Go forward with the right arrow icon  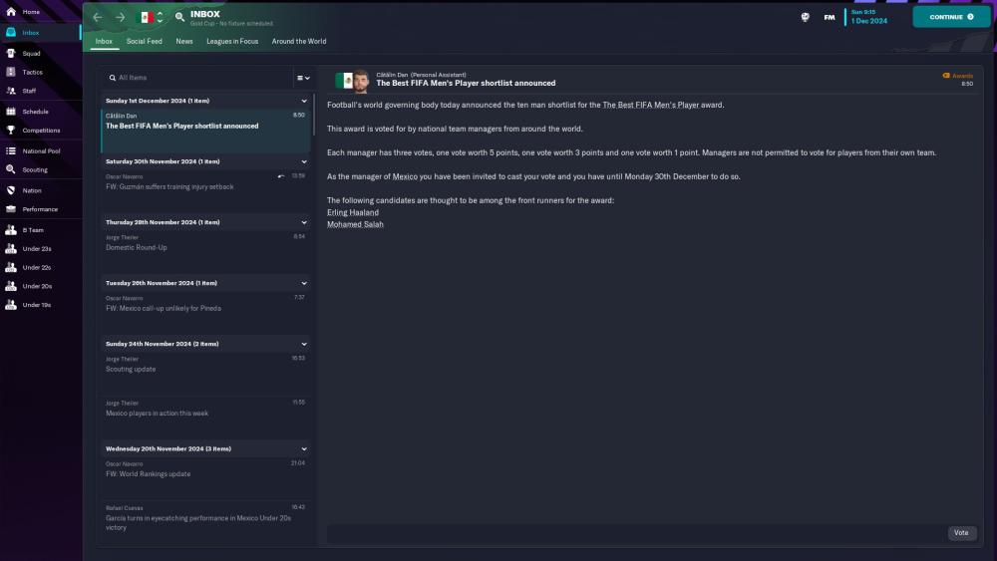point(121,17)
